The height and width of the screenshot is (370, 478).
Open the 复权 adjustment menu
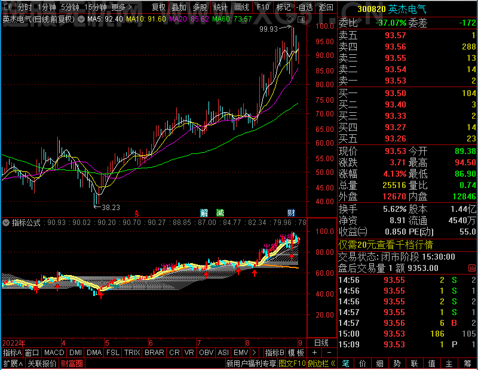pyautogui.click(x=158, y=7)
